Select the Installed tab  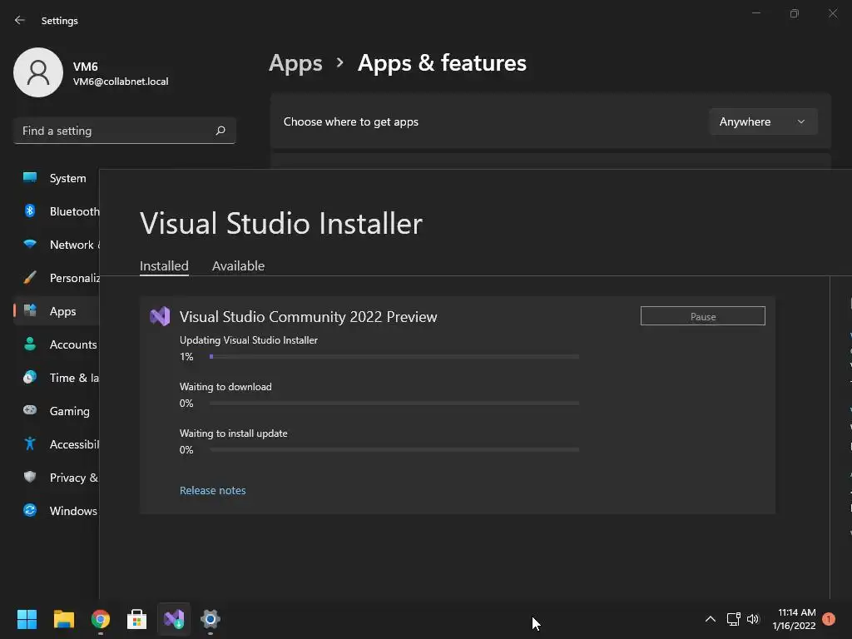click(164, 265)
